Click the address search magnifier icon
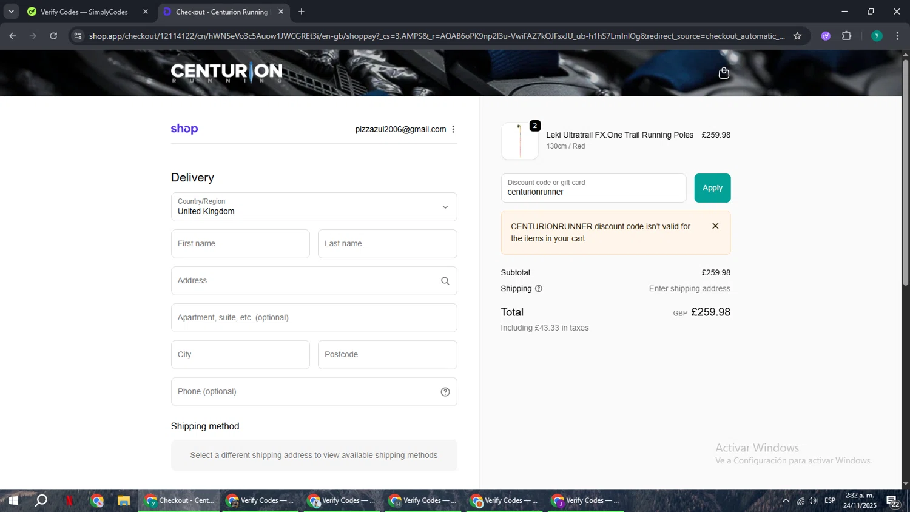 point(445,281)
